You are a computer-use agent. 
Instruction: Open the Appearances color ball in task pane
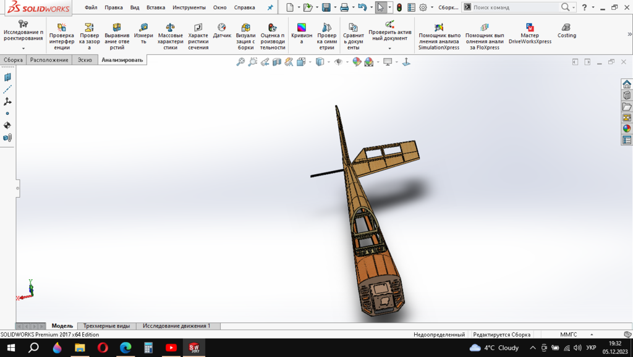coord(627,129)
